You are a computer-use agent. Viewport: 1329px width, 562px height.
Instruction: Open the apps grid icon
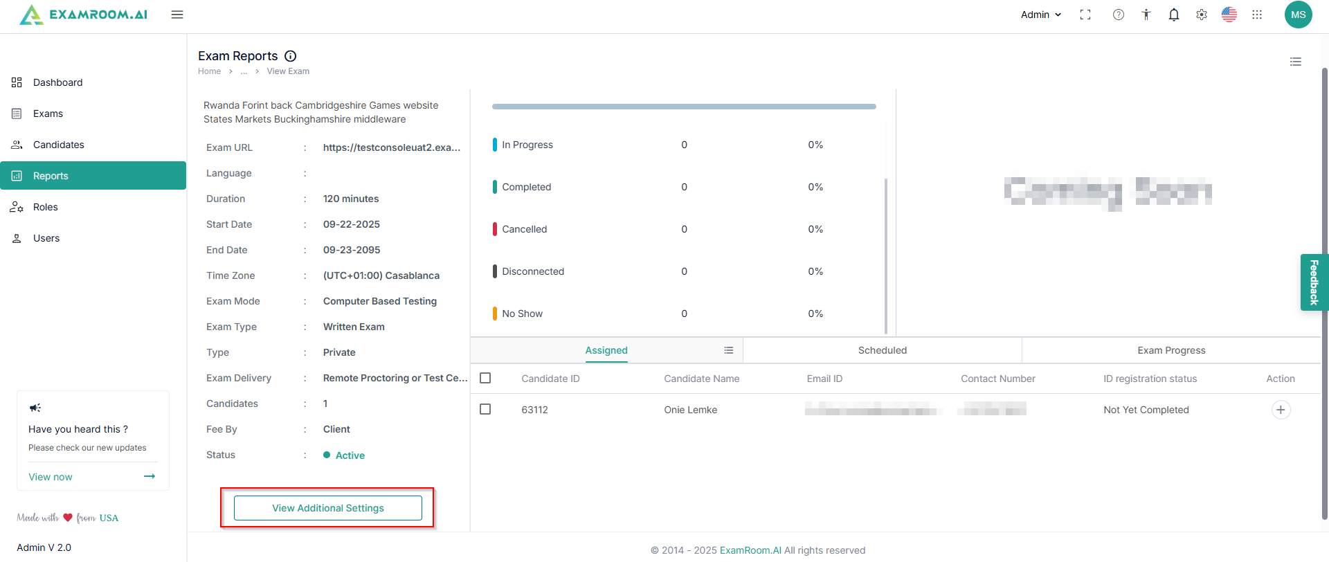coord(1257,15)
